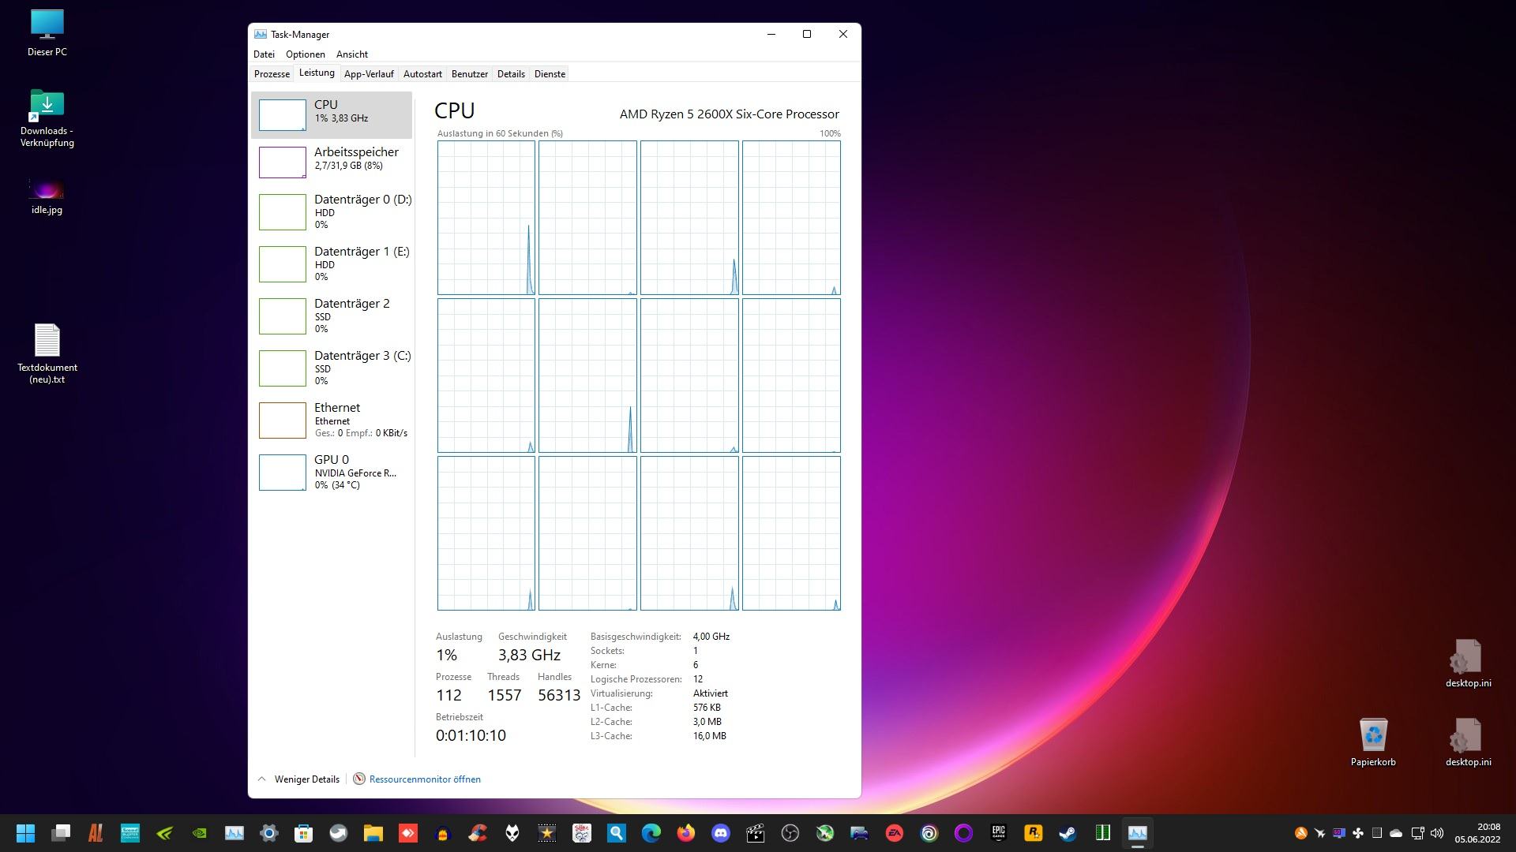The width and height of the screenshot is (1516, 852).
Task: Select the Papierkorb recycle bin icon
Action: pyautogui.click(x=1373, y=742)
